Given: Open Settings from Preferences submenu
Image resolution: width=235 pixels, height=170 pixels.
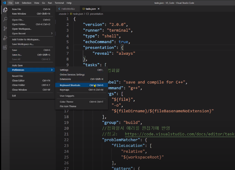Looking at the screenshot, I should 81,70.
